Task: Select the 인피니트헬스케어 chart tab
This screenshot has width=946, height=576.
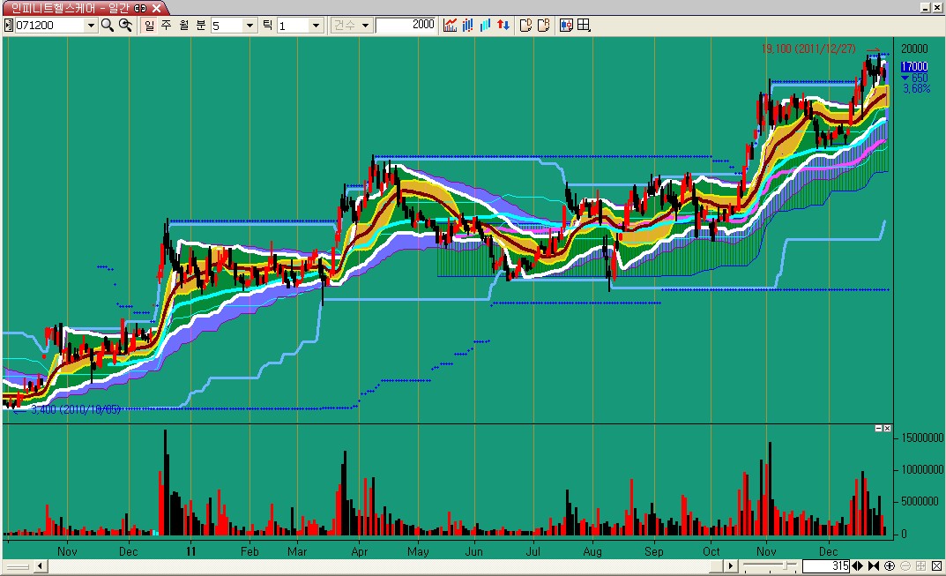Action: tap(69, 7)
